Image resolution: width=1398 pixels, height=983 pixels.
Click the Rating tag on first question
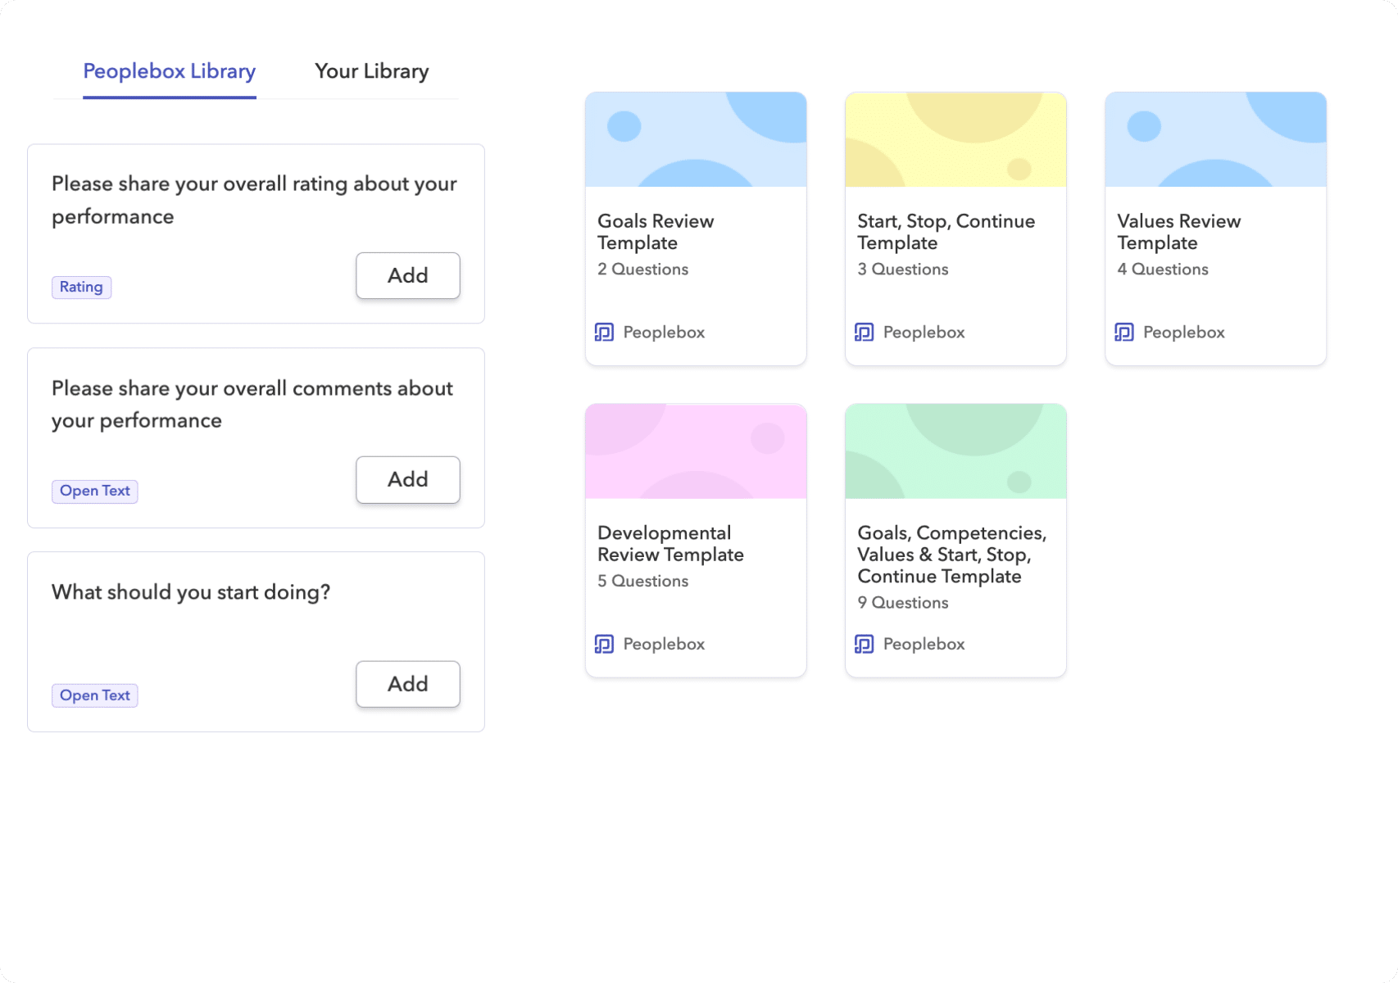pyautogui.click(x=81, y=287)
